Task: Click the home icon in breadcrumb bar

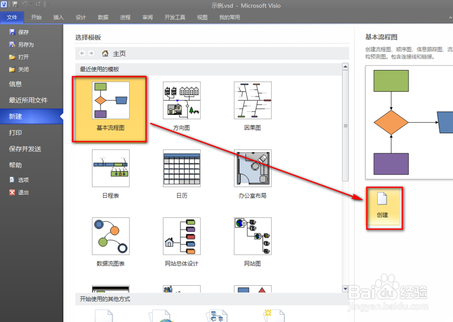Action: click(x=105, y=53)
